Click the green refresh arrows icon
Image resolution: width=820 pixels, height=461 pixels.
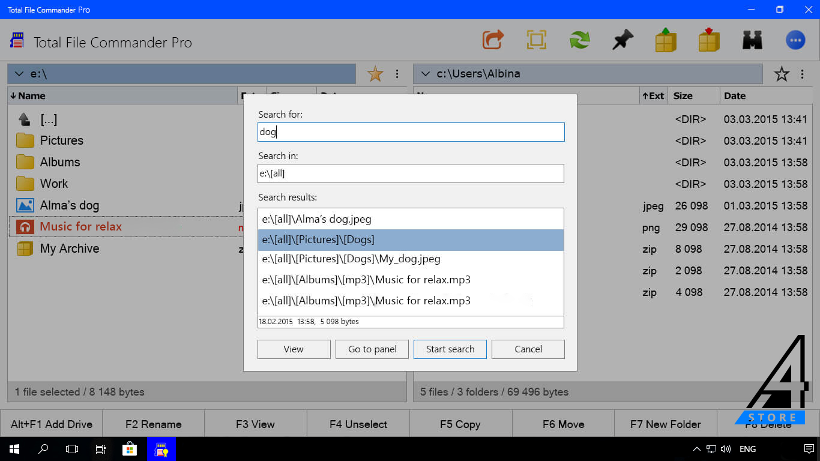coord(579,40)
